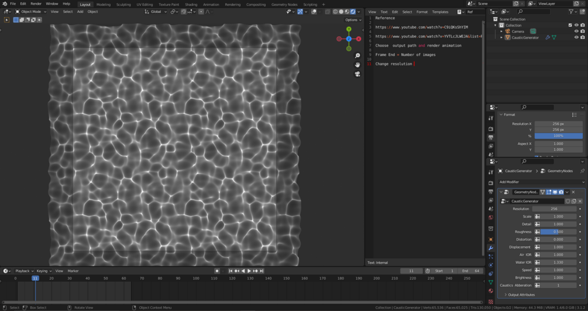
Task: Open the Render menu
Action: click(36, 4)
